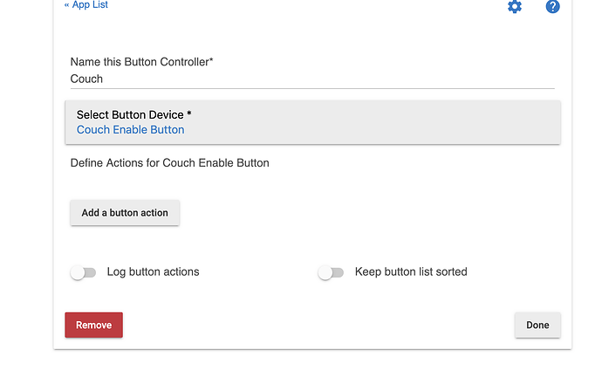Open the settings gear icon
This screenshot has height=377, width=602.
point(515,6)
